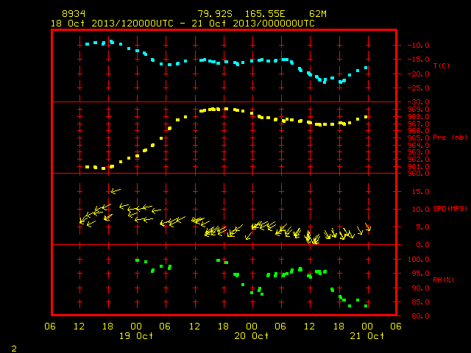The image size is (471, 353).
Task: Click the RH(%) humidity axis label
Action: click(x=443, y=280)
